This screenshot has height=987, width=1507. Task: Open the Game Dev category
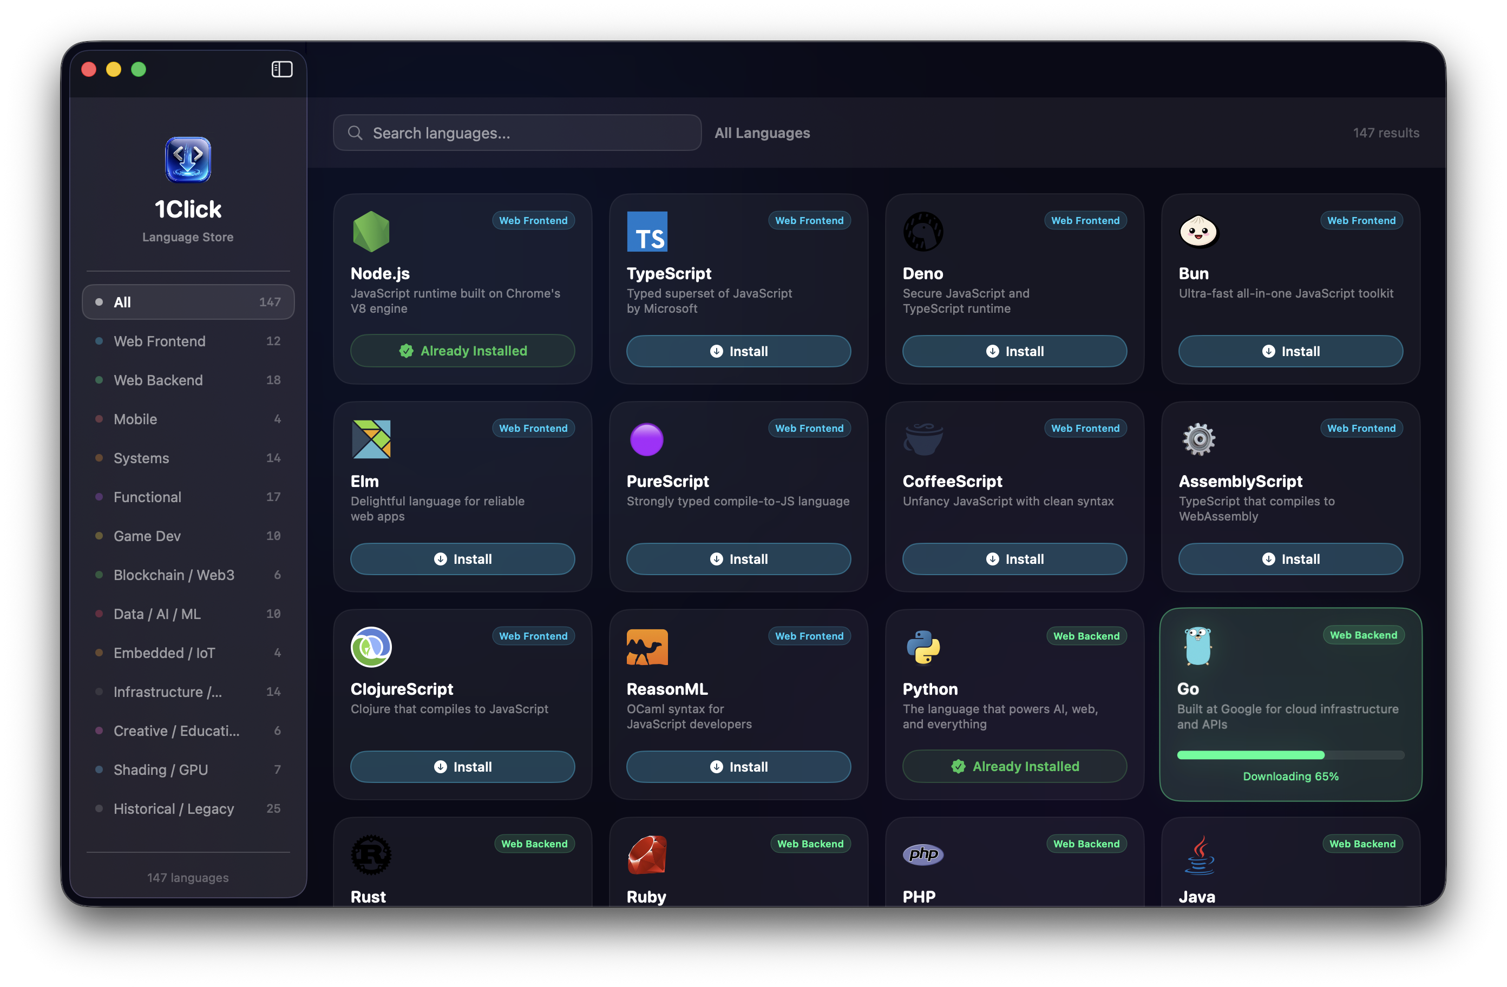188,536
